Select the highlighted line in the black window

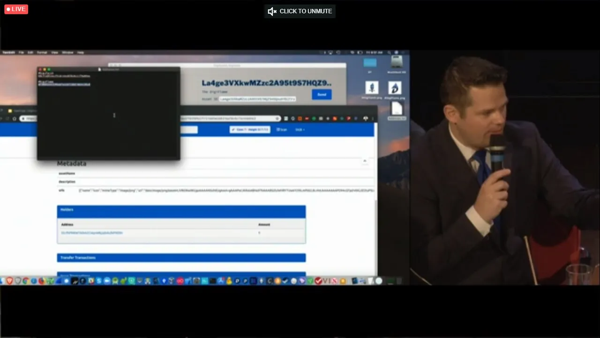(64, 84)
